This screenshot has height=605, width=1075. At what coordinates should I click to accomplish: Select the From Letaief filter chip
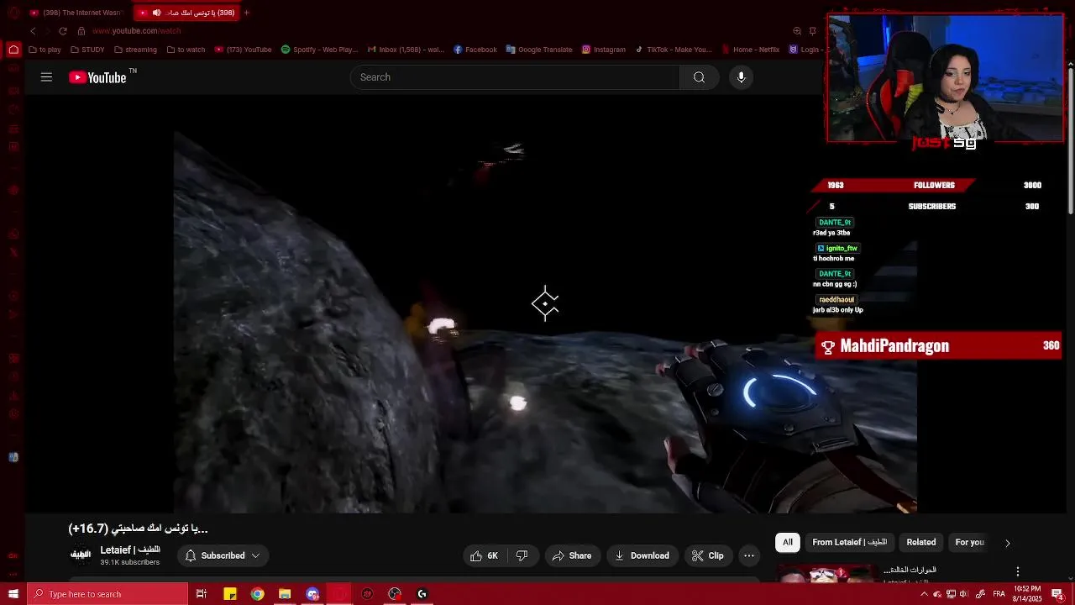point(849,542)
